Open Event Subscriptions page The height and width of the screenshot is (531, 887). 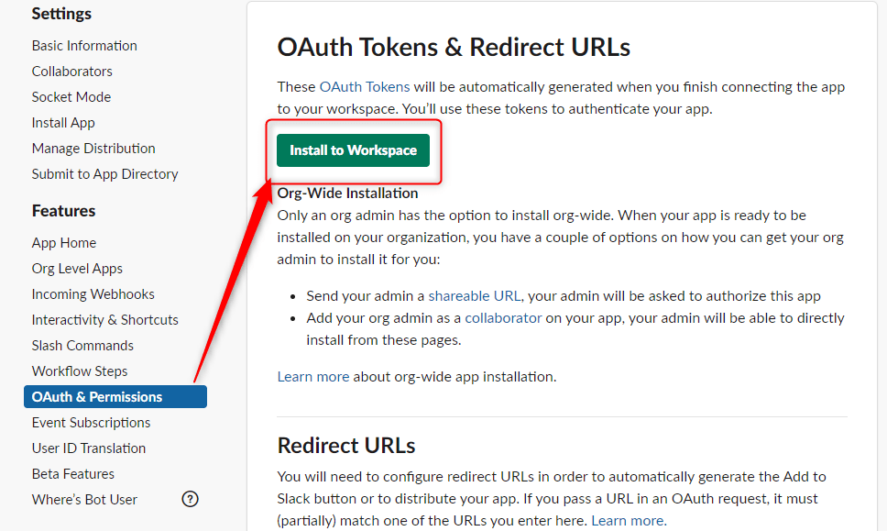(91, 422)
